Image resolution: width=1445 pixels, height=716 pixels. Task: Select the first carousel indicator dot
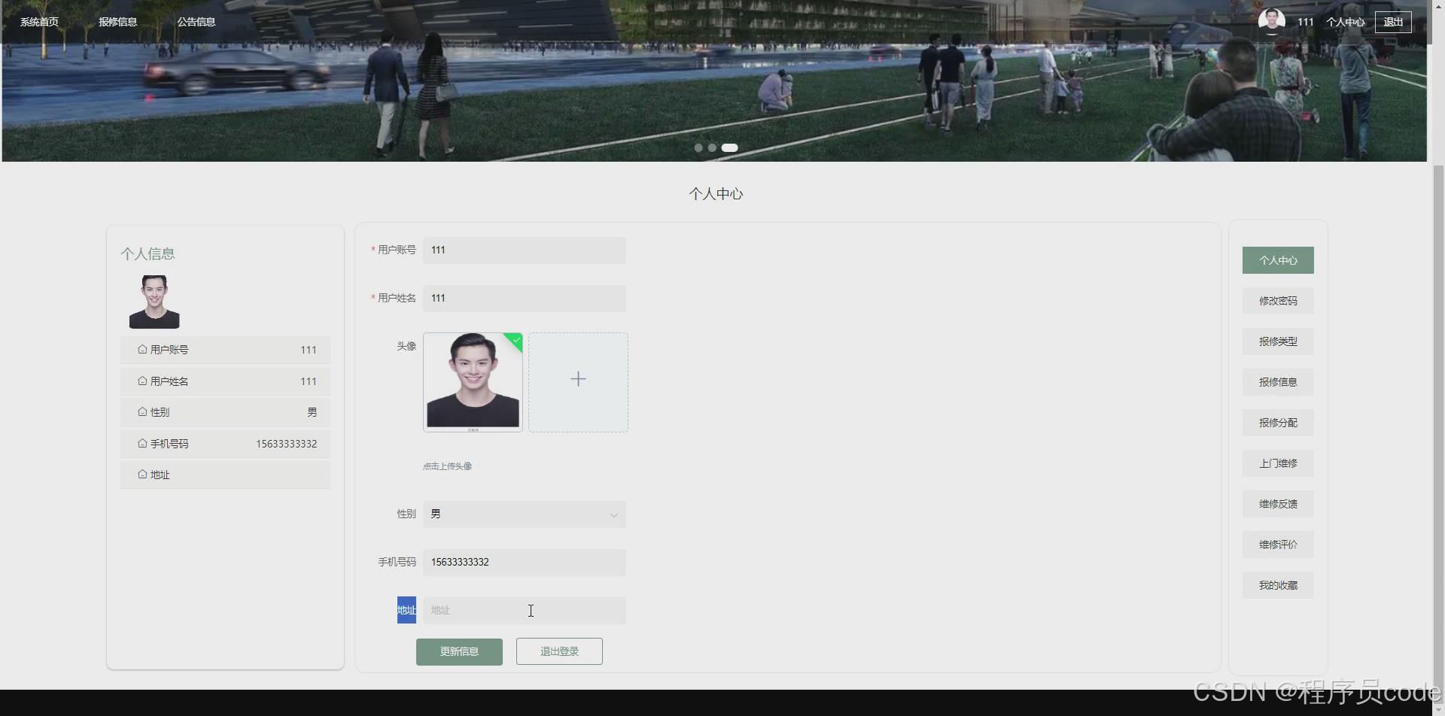pos(698,147)
